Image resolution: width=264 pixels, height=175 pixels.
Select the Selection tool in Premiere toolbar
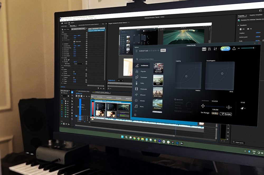pyautogui.click(x=72, y=92)
